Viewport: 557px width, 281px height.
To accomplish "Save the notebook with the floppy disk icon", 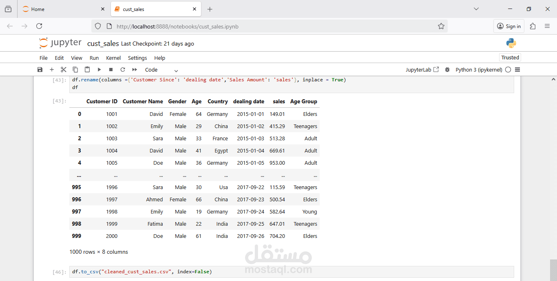I will (40, 70).
